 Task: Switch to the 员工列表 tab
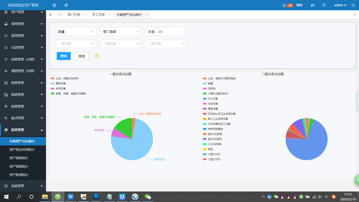click(98, 15)
